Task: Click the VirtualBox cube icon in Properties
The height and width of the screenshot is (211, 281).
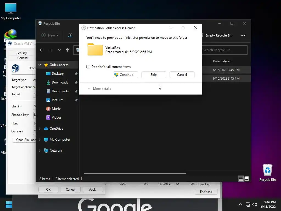Action: pos(15,68)
